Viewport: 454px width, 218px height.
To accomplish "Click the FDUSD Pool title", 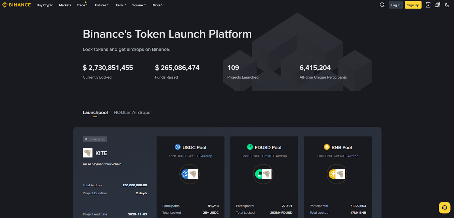I will pyautogui.click(x=268, y=148).
